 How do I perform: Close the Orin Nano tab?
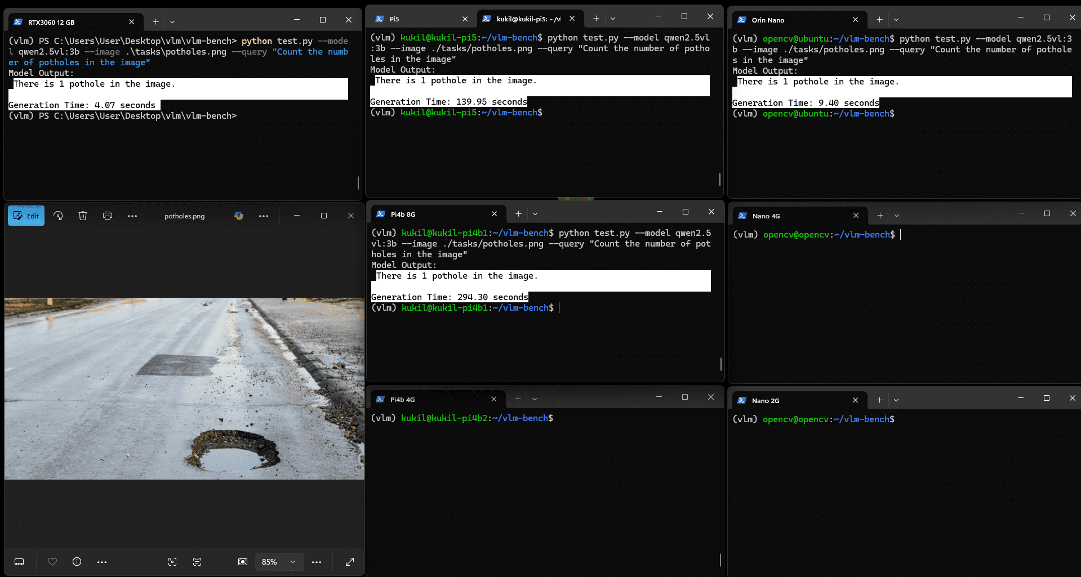tap(855, 19)
